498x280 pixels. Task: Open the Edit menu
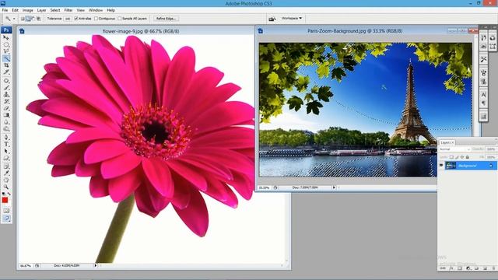(16, 10)
